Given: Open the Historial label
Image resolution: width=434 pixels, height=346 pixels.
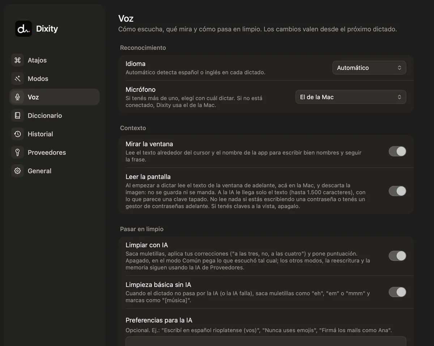Looking at the screenshot, I should click(x=41, y=134).
